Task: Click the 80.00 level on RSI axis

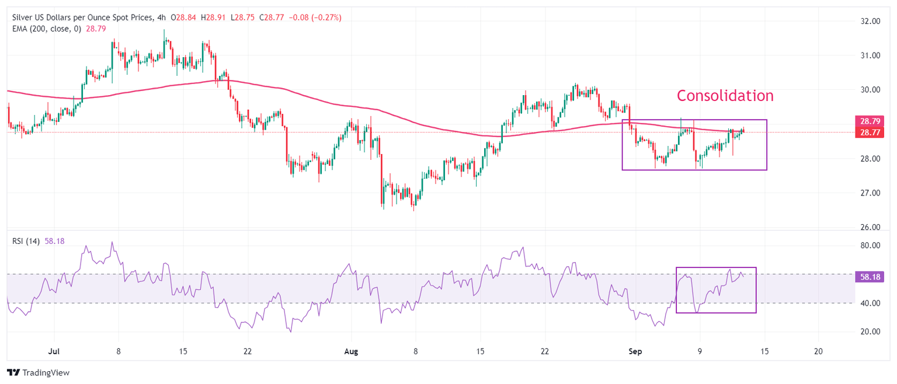Action: tap(871, 246)
